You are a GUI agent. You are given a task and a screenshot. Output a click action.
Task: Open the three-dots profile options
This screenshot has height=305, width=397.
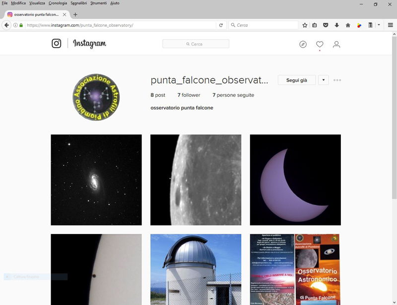(337, 80)
